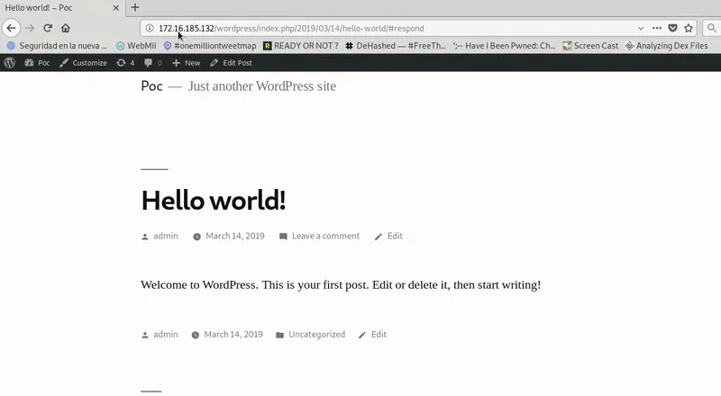Click the browser back arrow button

12,28
